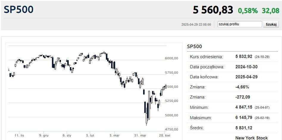Click the 6000,00 price level label

[172, 59]
